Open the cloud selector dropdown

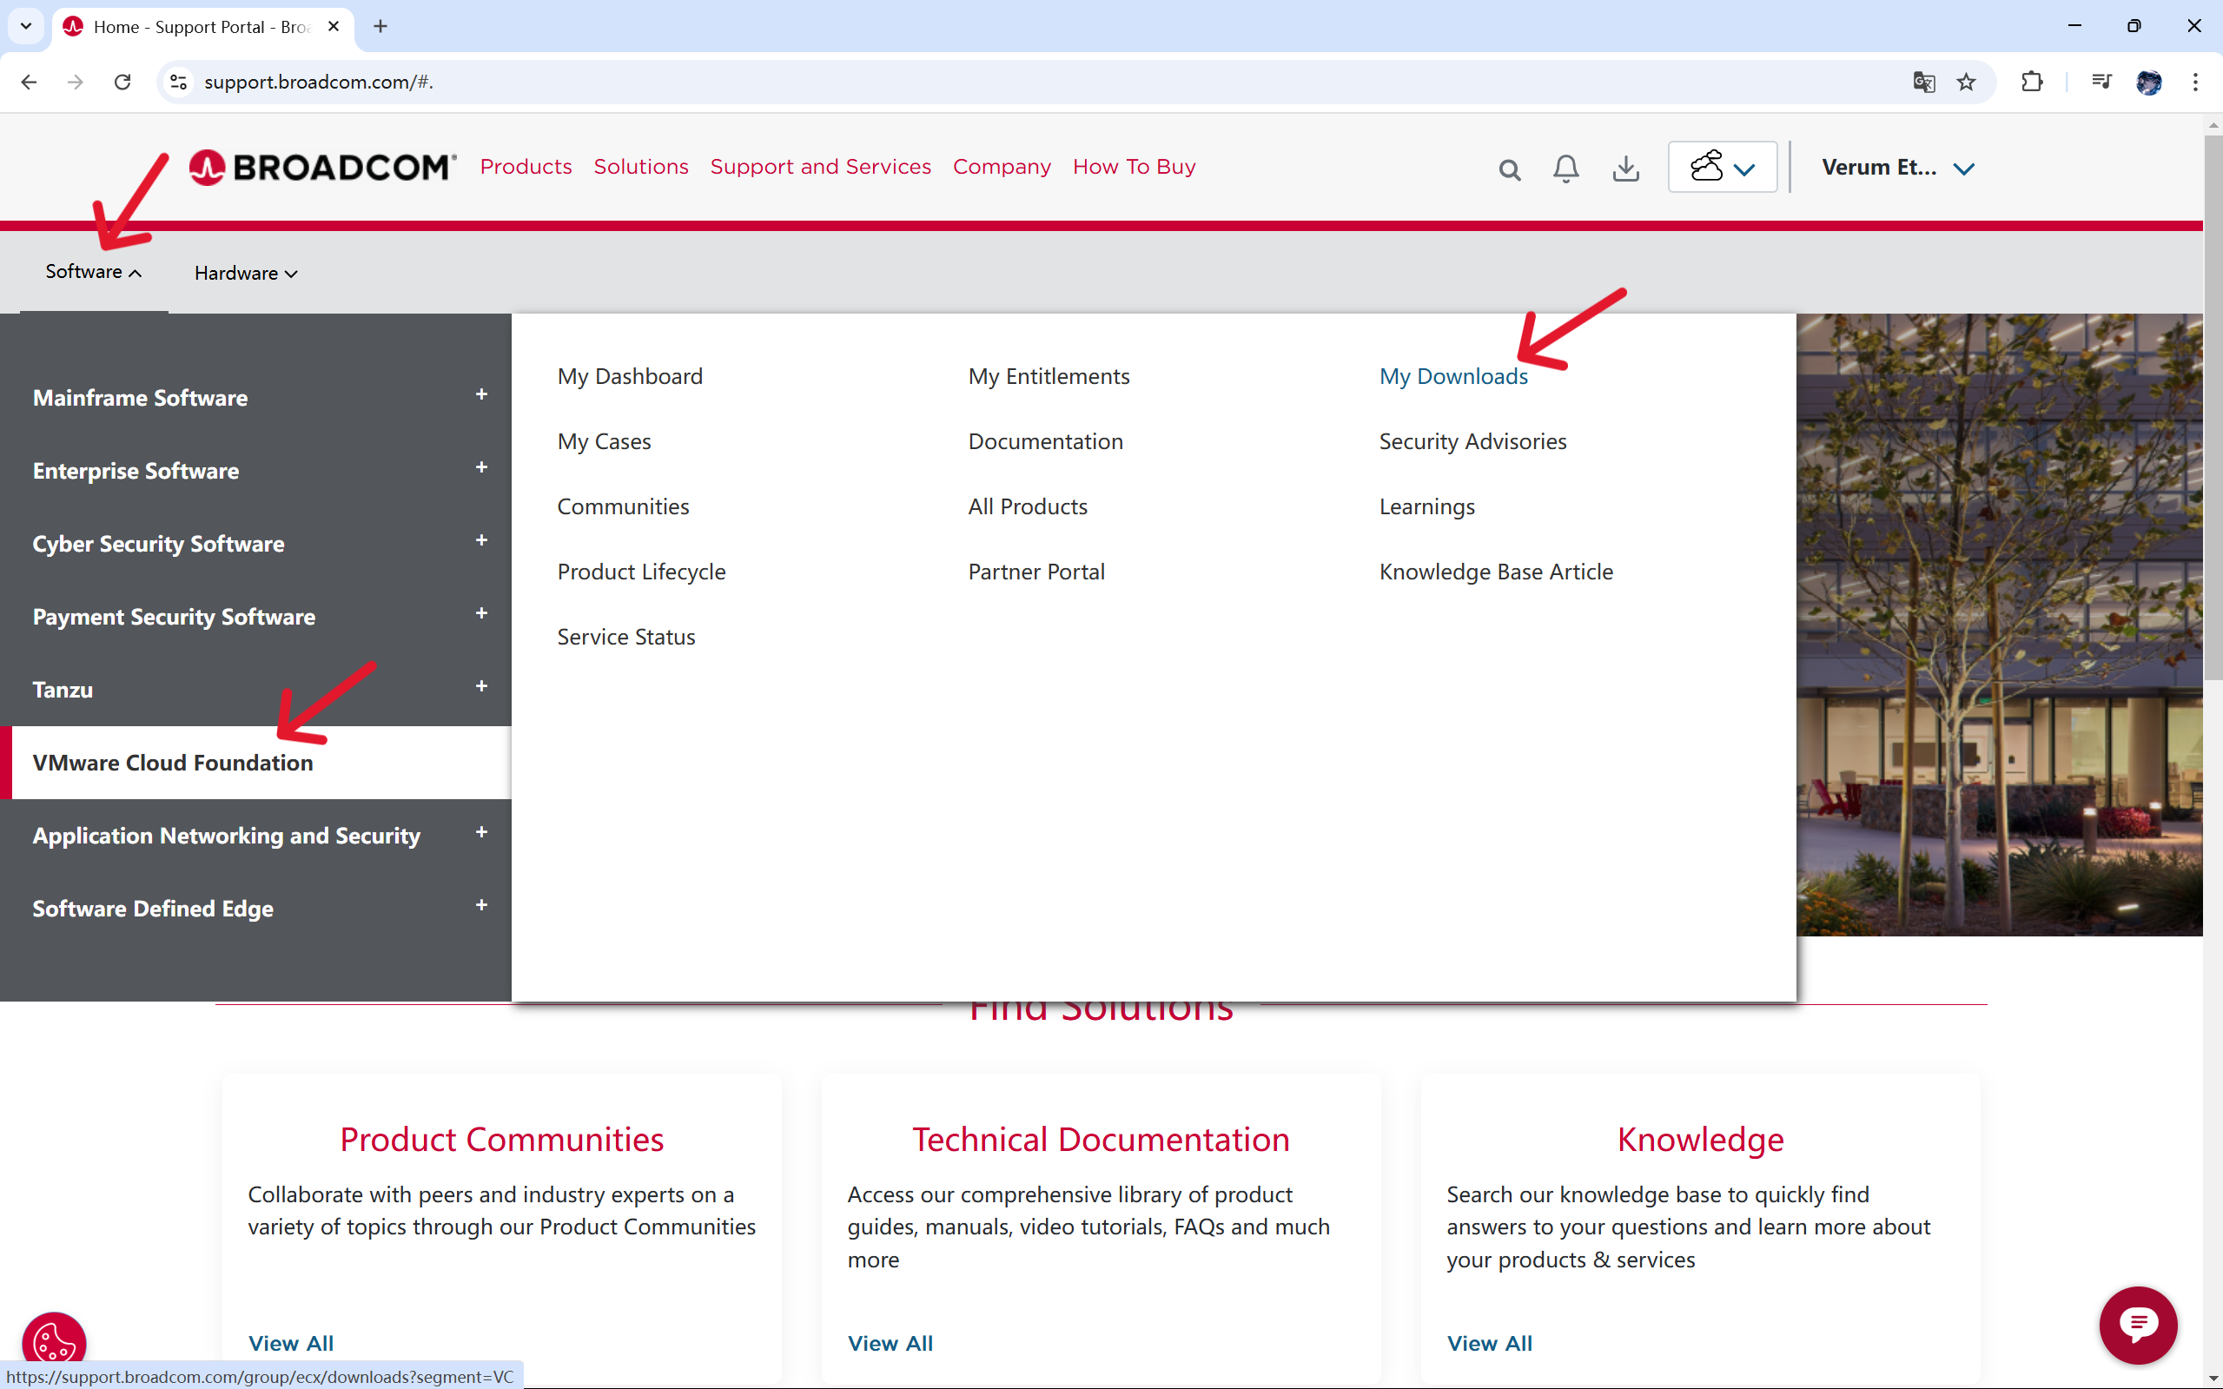[x=1723, y=167]
